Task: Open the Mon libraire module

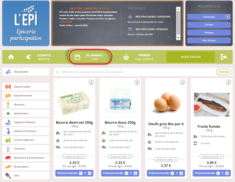Action: coord(209,41)
